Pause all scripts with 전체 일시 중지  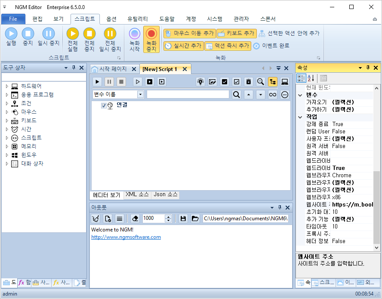coord(110,40)
